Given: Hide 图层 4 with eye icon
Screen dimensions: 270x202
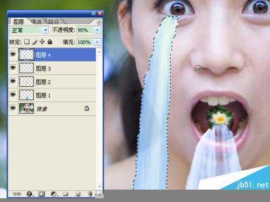Looking at the screenshot, I should pos(13,54).
